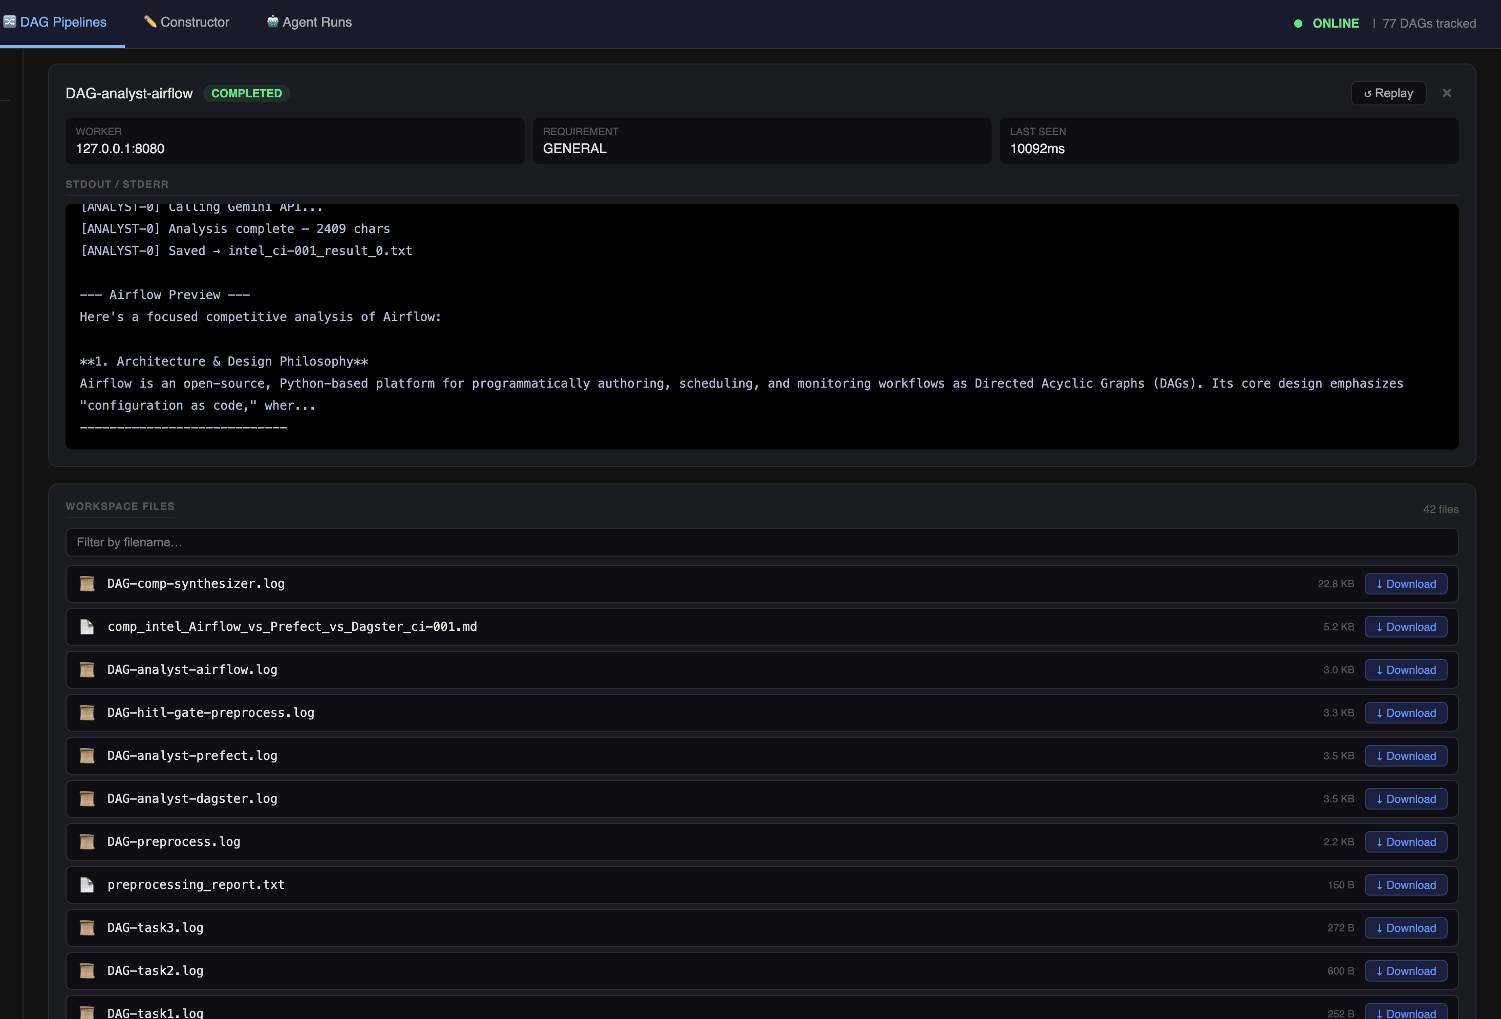Click the STDOUT / STDERR heading

click(x=117, y=184)
